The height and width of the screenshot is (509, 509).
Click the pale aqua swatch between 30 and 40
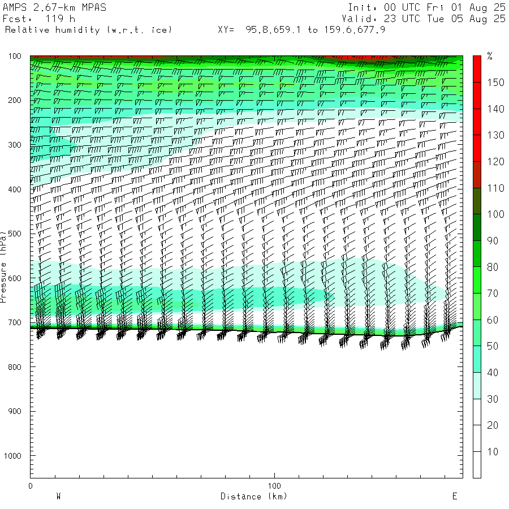[477, 386]
